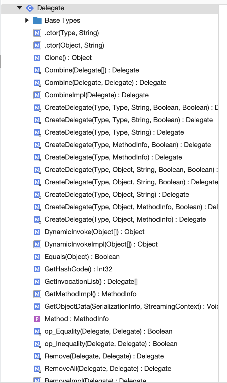Select CreateDelegate(Type, Type, String, Boolean, Boolean)
The height and width of the screenshot is (383, 227).
point(131,108)
